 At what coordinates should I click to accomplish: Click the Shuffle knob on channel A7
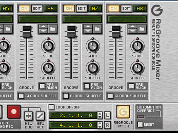click(x=93, y=68)
